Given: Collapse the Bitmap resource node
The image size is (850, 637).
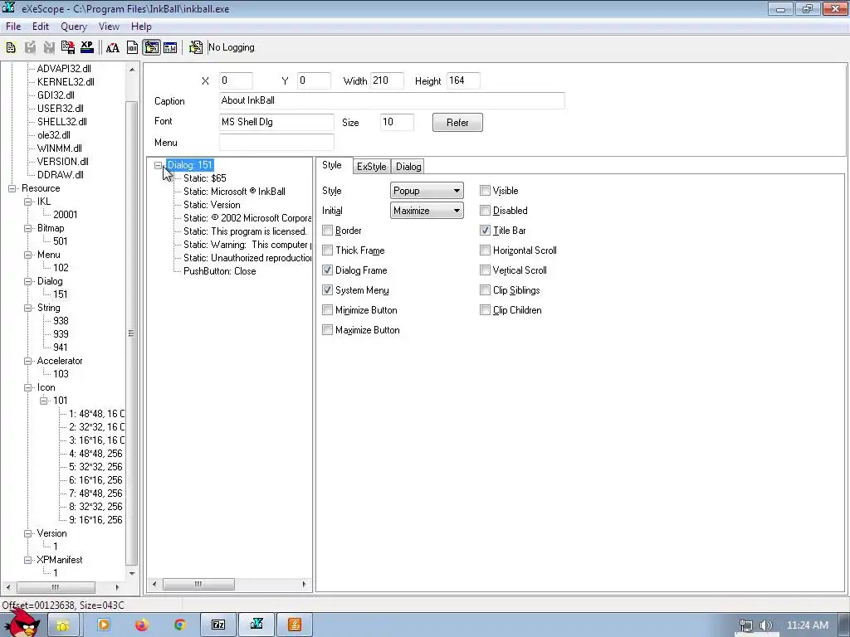Looking at the screenshot, I should pos(27,229).
